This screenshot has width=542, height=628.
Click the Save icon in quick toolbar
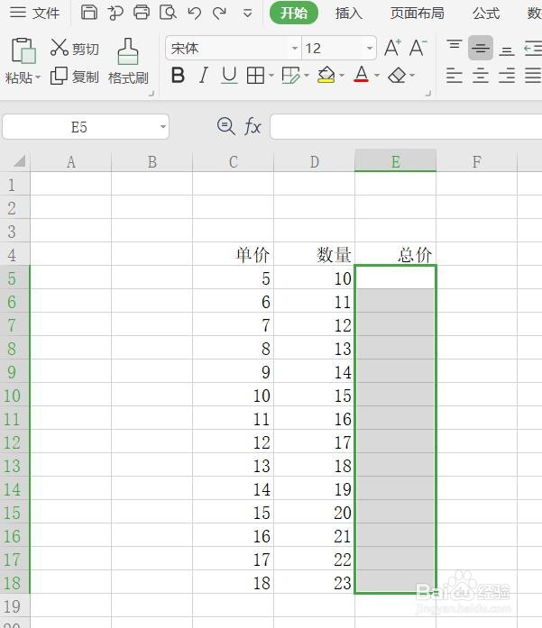(x=89, y=13)
